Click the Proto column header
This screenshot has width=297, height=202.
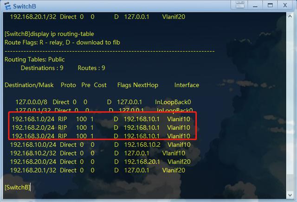(x=68, y=85)
